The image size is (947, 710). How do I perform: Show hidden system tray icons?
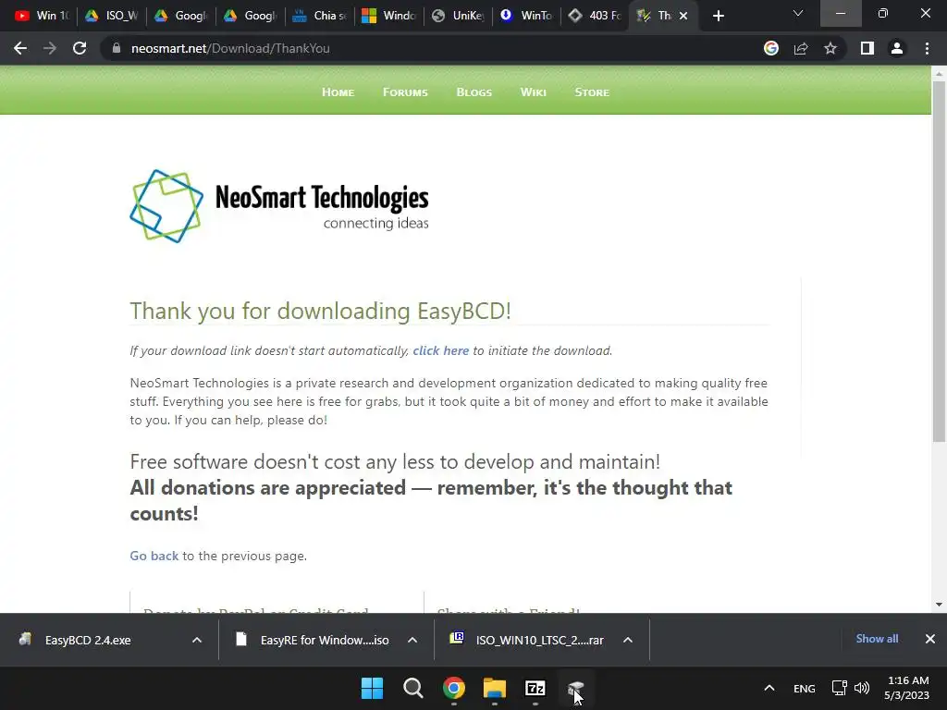click(769, 688)
